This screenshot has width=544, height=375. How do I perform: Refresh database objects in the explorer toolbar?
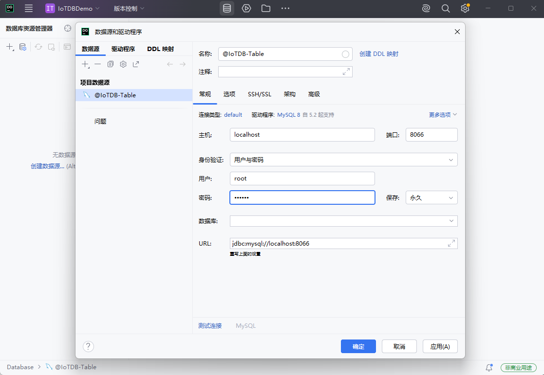(x=38, y=47)
